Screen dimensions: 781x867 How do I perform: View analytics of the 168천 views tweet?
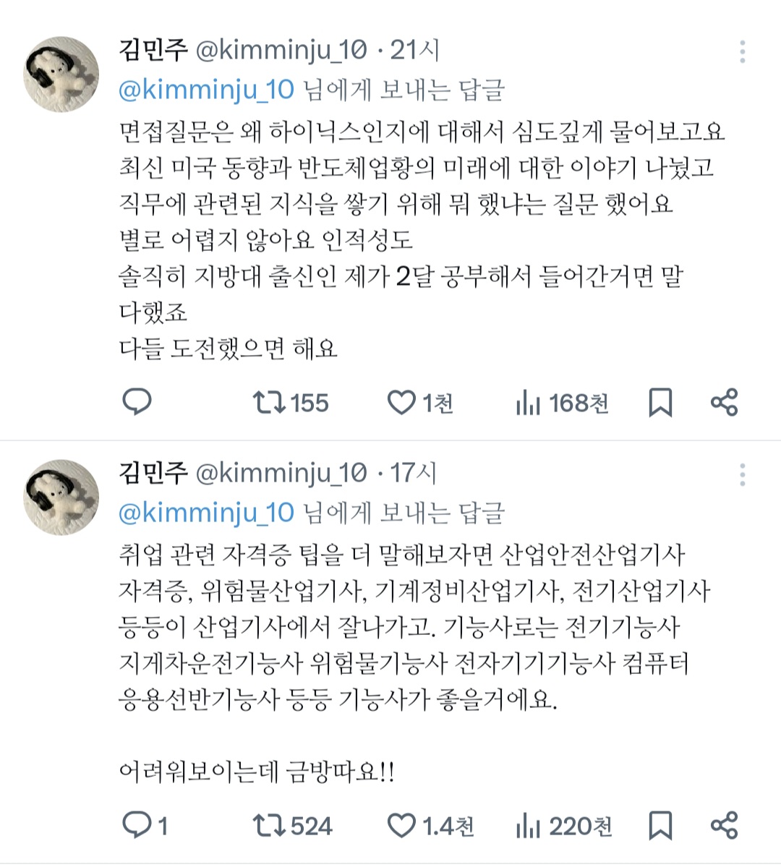tap(529, 403)
